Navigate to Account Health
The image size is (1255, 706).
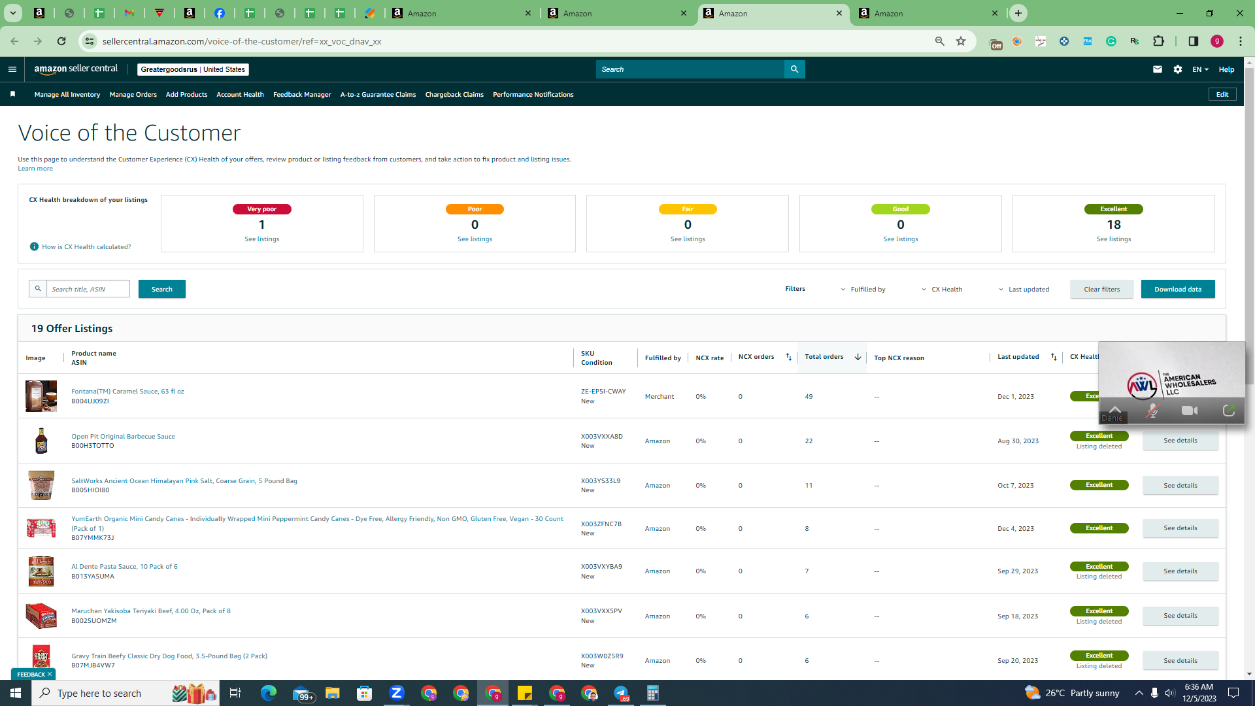[x=240, y=94]
